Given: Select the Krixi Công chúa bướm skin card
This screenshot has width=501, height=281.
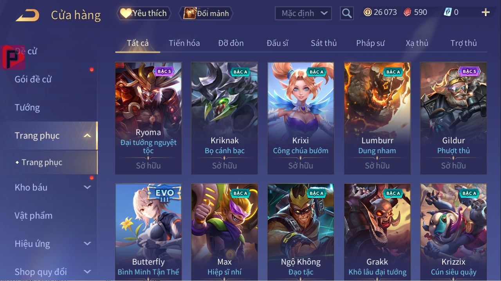Looking at the screenshot, I should (x=301, y=118).
